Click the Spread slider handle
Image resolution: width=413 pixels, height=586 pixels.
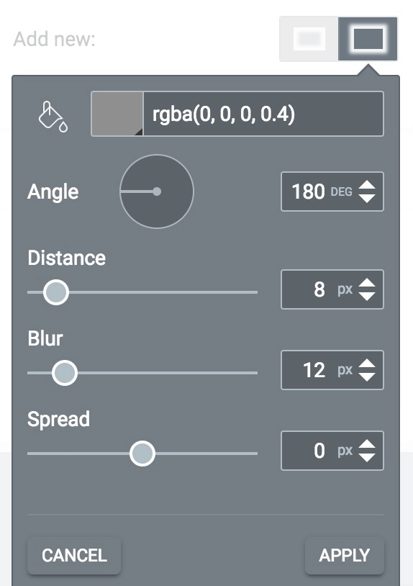tap(142, 454)
